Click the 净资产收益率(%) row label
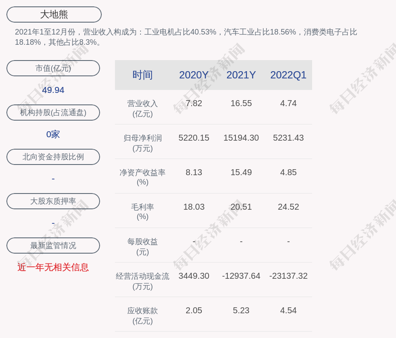The image size is (396, 338). [x=143, y=177]
